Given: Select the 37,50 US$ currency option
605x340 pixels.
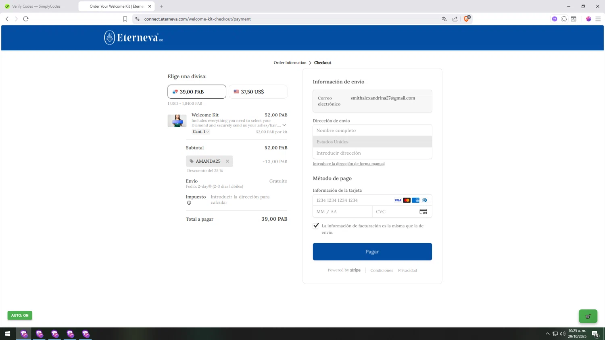Looking at the screenshot, I should point(258,91).
